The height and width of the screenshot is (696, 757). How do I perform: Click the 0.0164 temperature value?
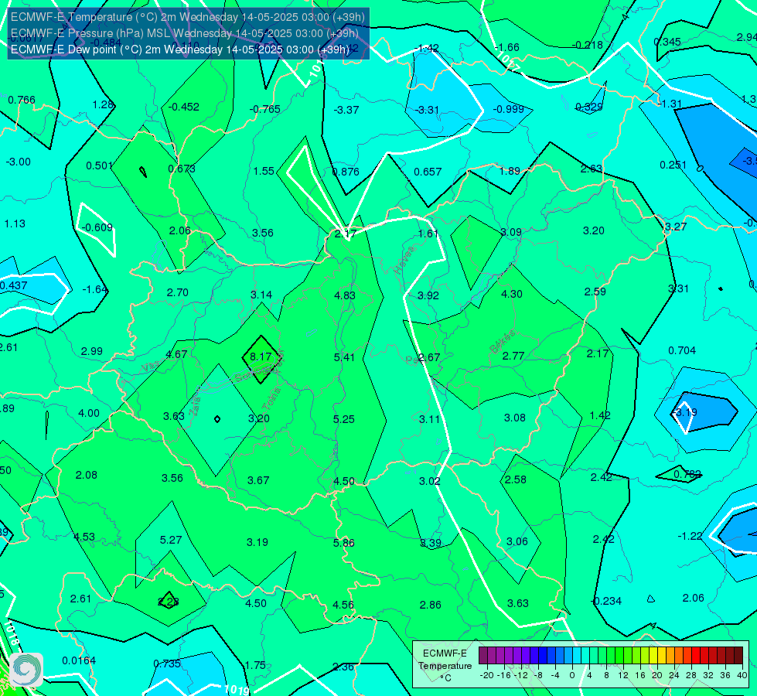tap(79, 660)
